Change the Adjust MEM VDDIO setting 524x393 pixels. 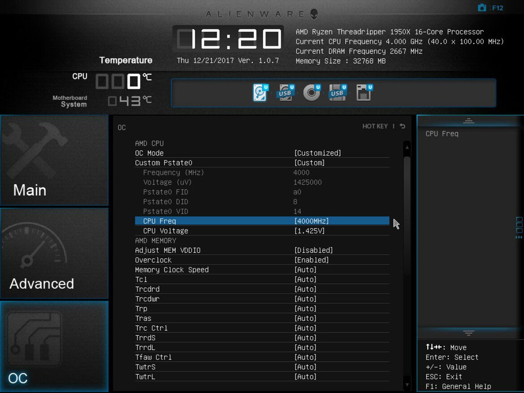(262, 250)
